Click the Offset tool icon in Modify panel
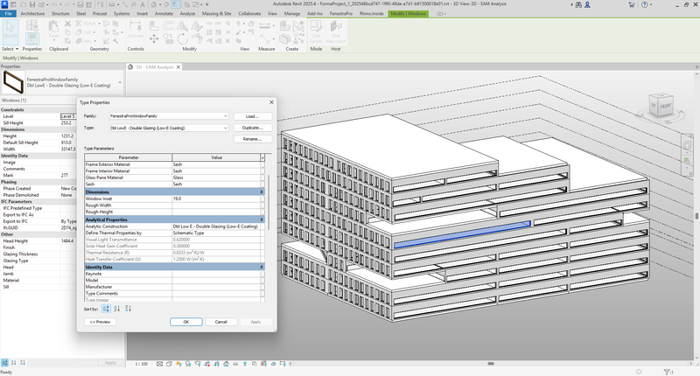The image size is (700, 376). pos(168,26)
